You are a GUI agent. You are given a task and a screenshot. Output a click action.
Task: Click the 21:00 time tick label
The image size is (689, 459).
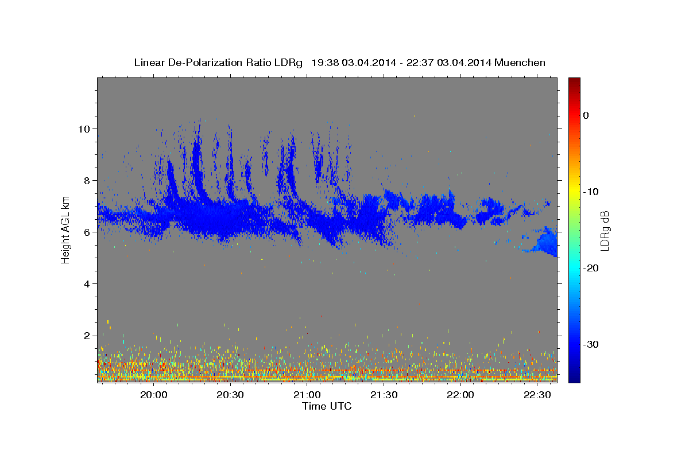click(307, 395)
